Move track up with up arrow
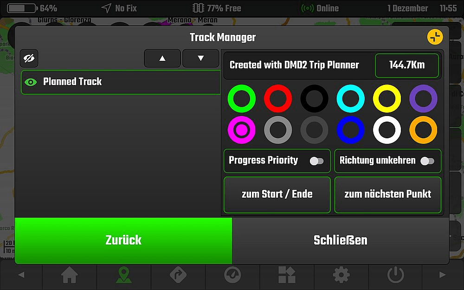The height and width of the screenshot is (290, 464). click(x=162, y=58)
